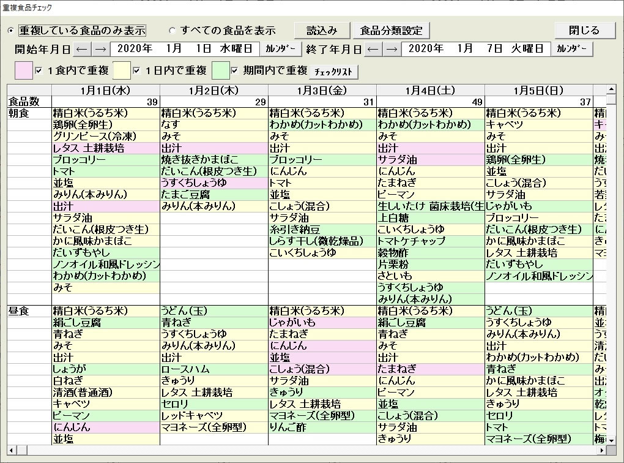
Task: Select ロースハム cell
Action: pyautogui.click(x=214, y=369)
